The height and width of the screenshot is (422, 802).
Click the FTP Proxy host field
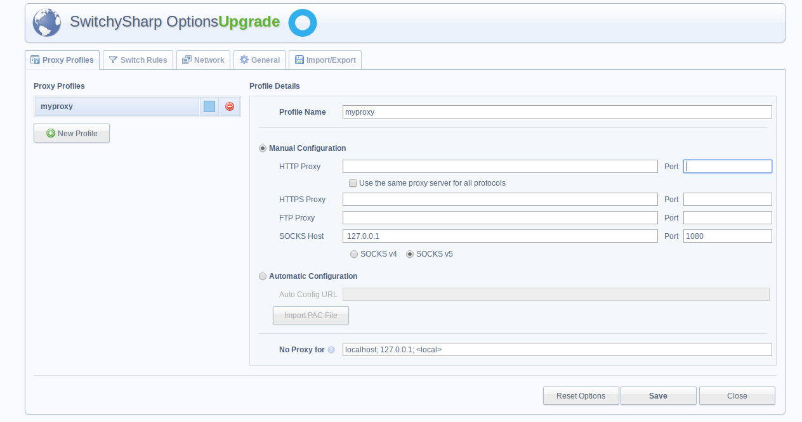[500, 218]
